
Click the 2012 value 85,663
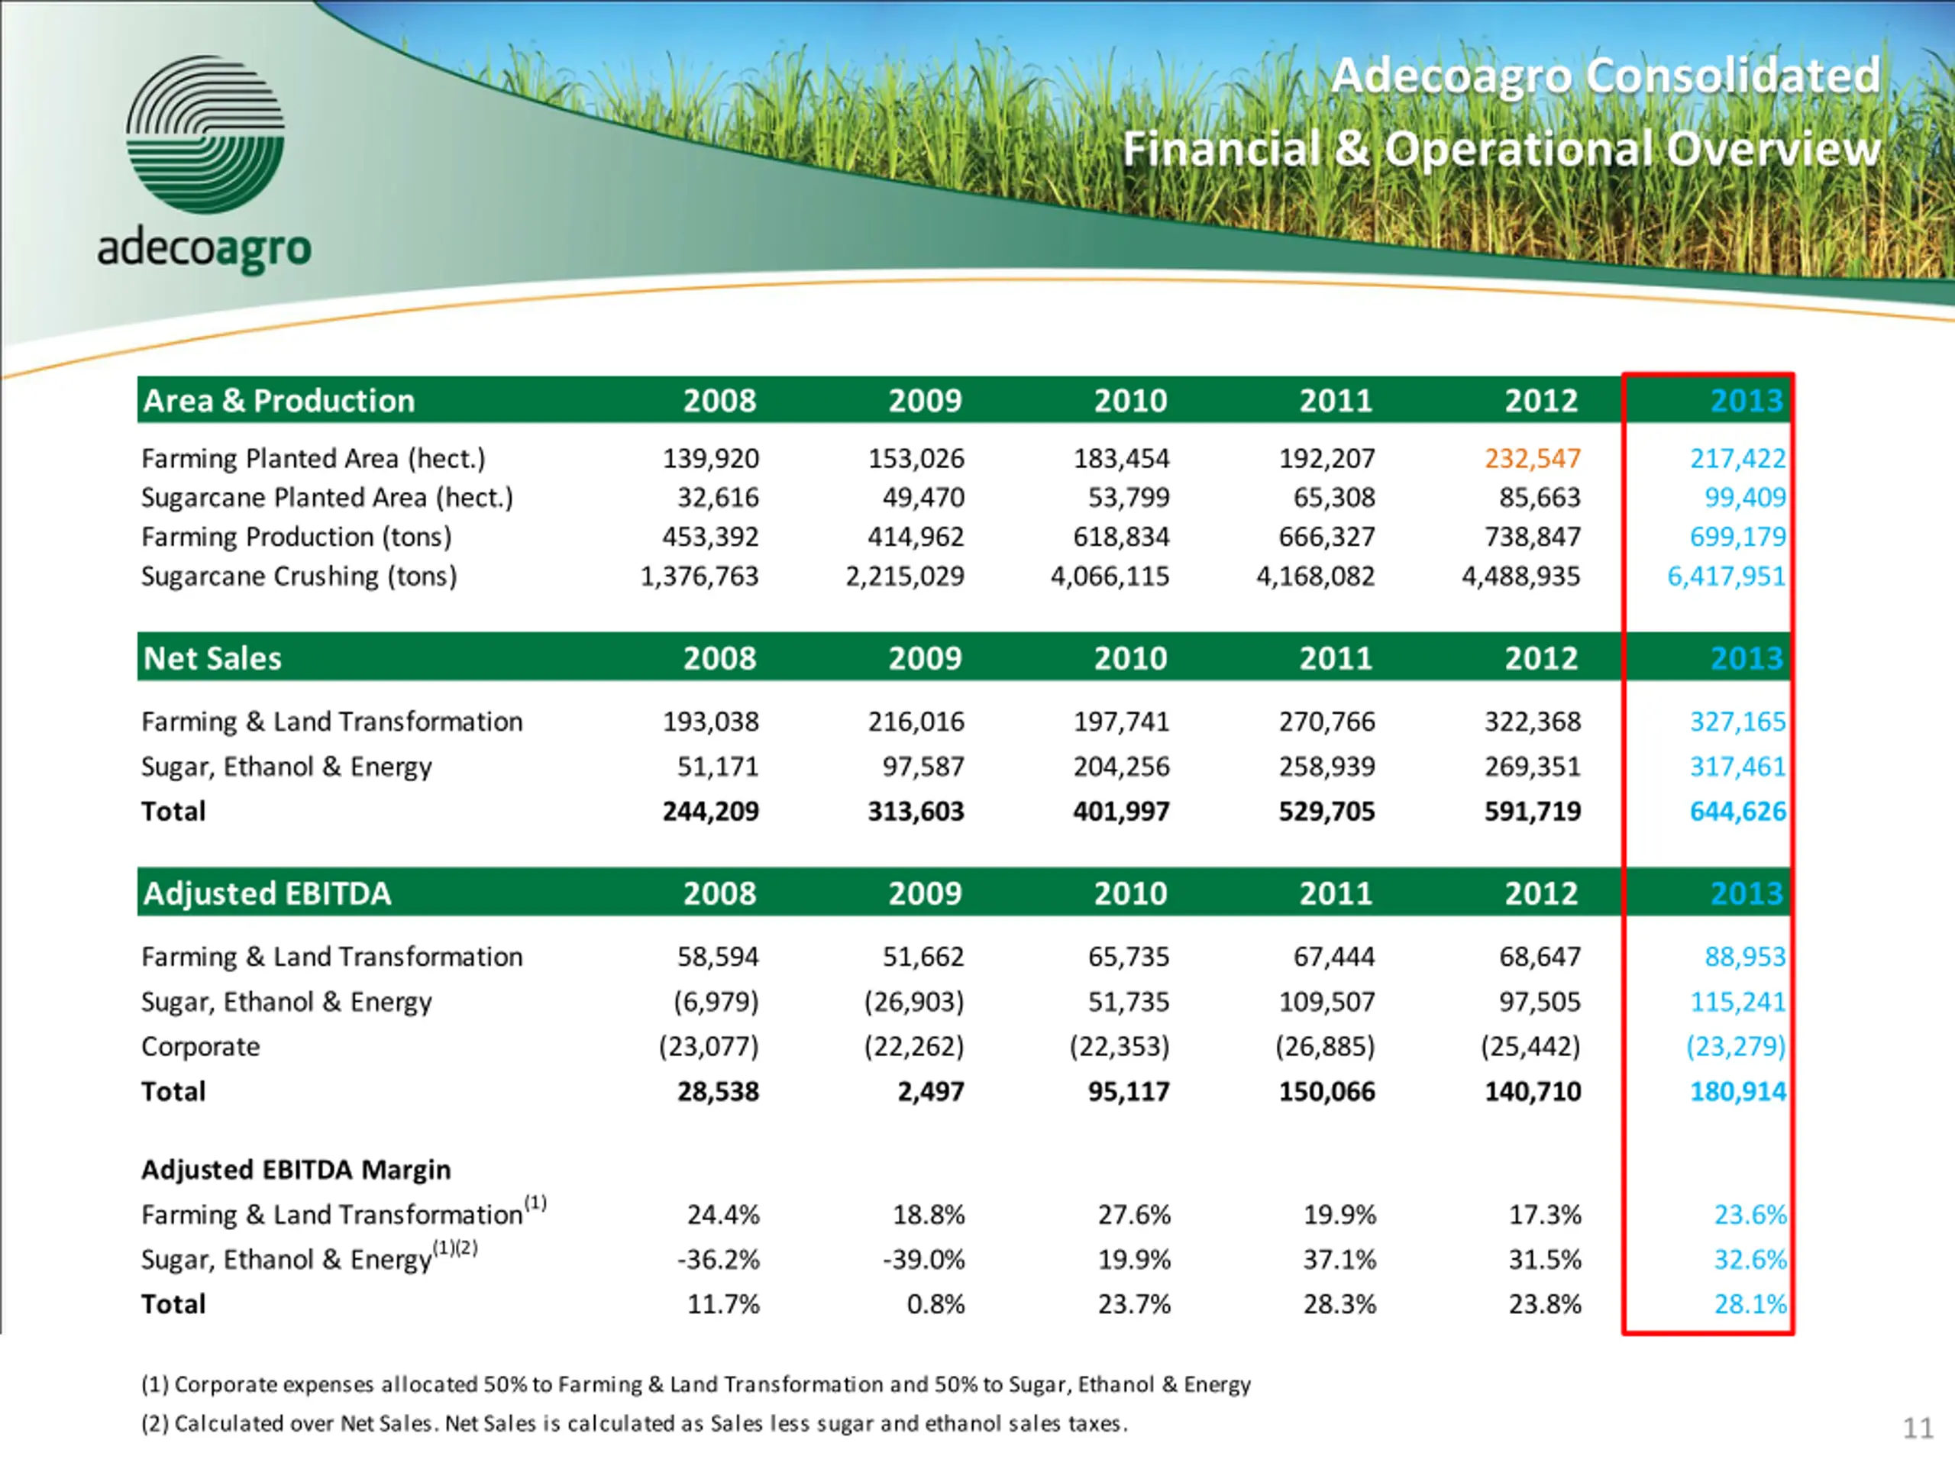click(x=1539, y=498)
